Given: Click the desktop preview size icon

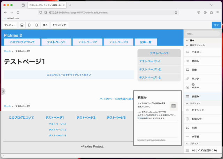Looking at the screenshot, I should tap(22, 25).
